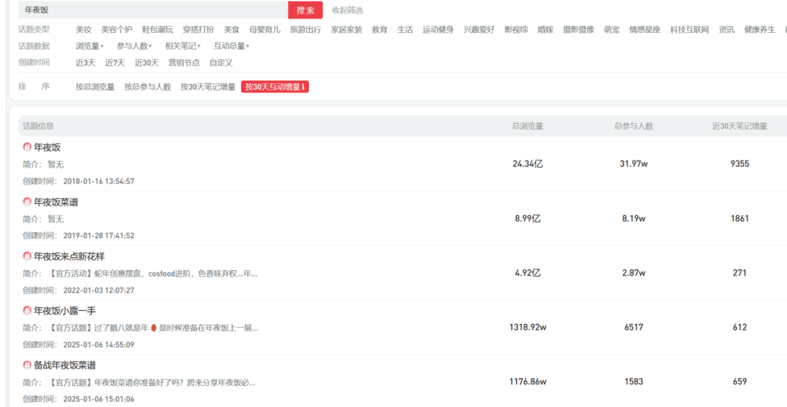Open the 参与人数 dropdown filter
787x407 pixels.
[x=134, y=46]
